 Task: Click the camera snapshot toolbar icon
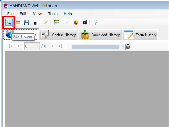pyautogui.click(x=85, y=22)
